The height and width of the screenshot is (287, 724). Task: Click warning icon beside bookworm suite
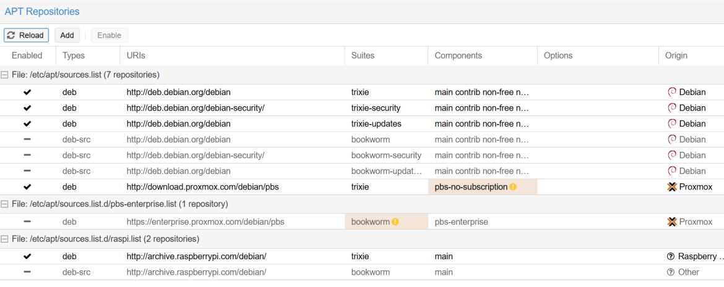[395, 222]
